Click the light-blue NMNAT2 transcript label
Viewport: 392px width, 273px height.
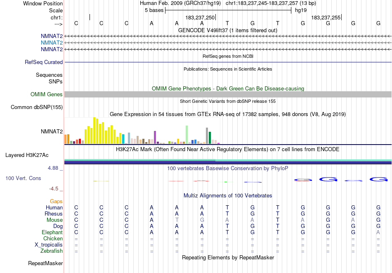pos(52,43)
